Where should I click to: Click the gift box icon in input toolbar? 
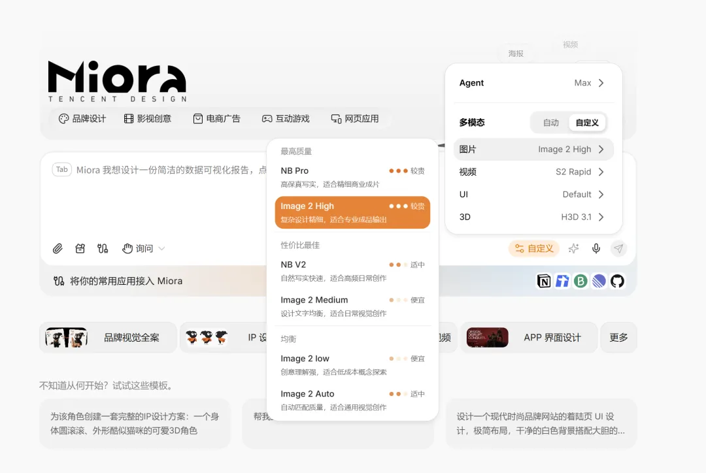click(x=80, y=248)
